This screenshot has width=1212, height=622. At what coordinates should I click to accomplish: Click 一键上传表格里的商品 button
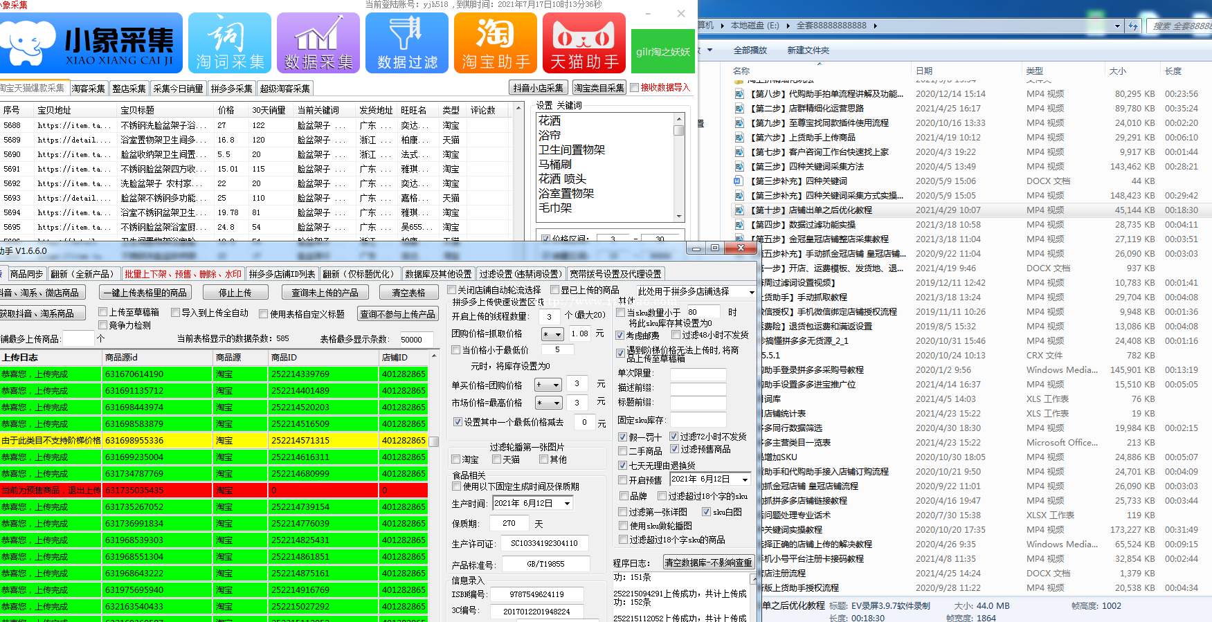point(145,293)
